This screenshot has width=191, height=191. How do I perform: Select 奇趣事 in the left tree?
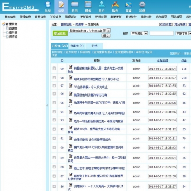point(13,28)
